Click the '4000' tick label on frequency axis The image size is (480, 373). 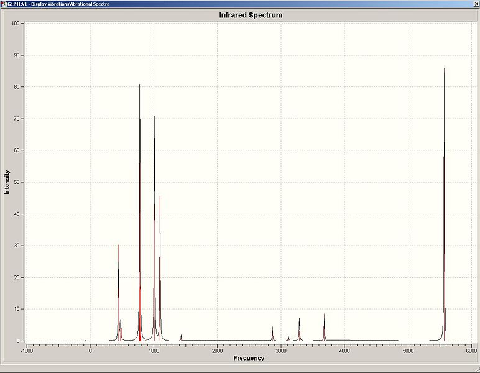tap(344, 351)
